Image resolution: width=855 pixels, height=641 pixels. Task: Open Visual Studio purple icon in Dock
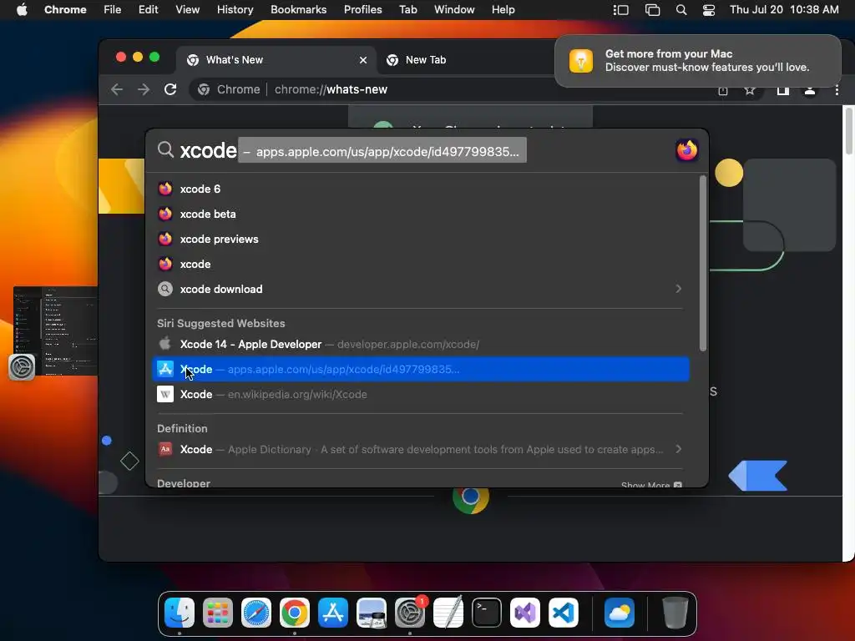pyautogui.click(x=525, y=613)
